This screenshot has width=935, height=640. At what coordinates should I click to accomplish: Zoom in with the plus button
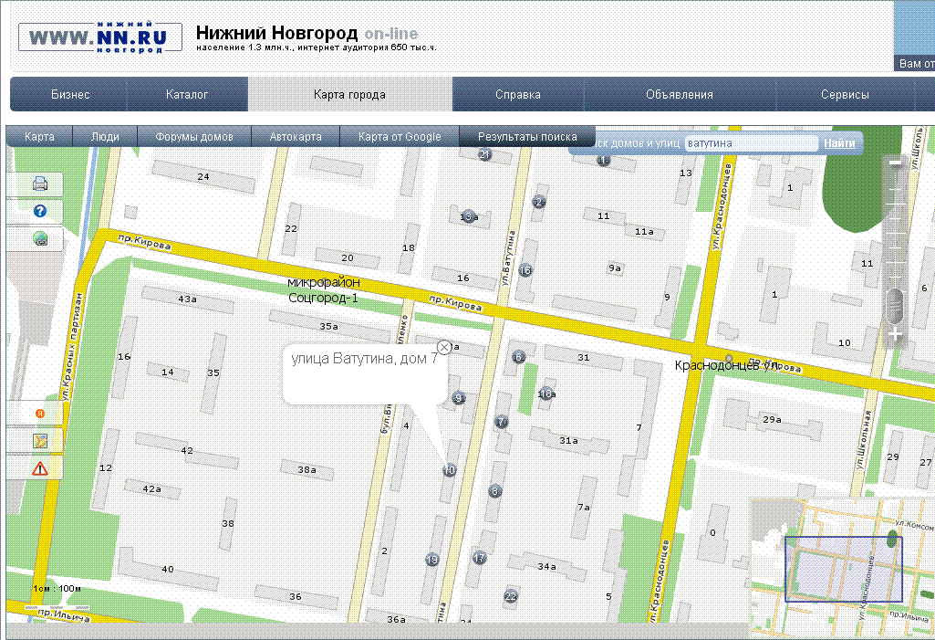point(896,335)
